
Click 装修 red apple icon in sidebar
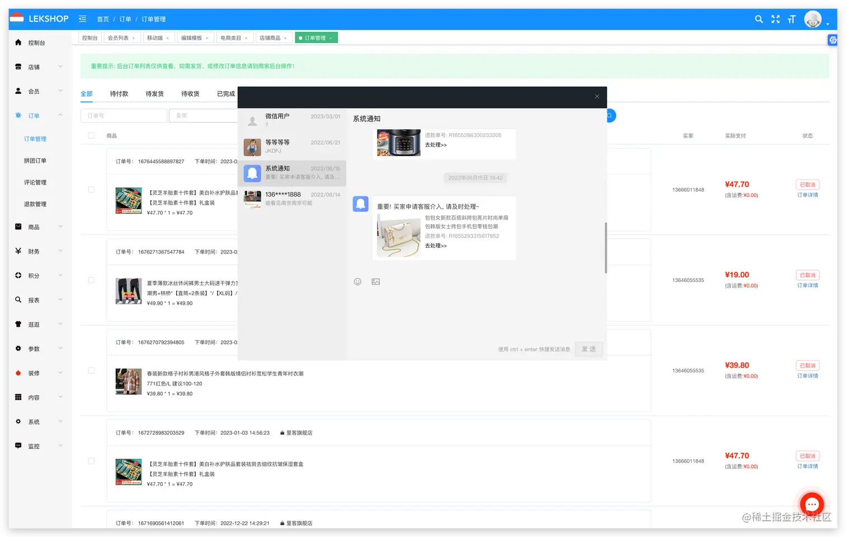18,373
